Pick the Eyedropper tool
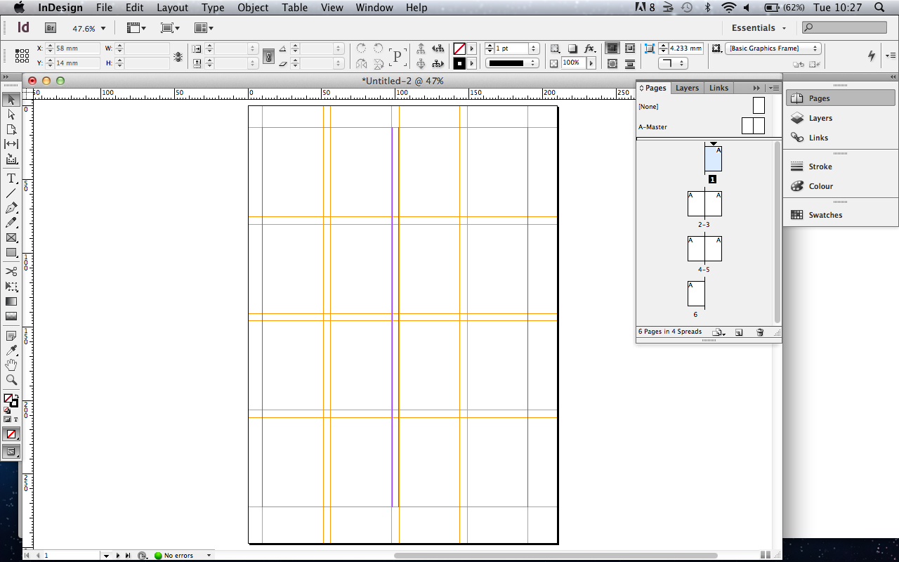This screenshot has height=562, width=899. click(x=11, y=350)
